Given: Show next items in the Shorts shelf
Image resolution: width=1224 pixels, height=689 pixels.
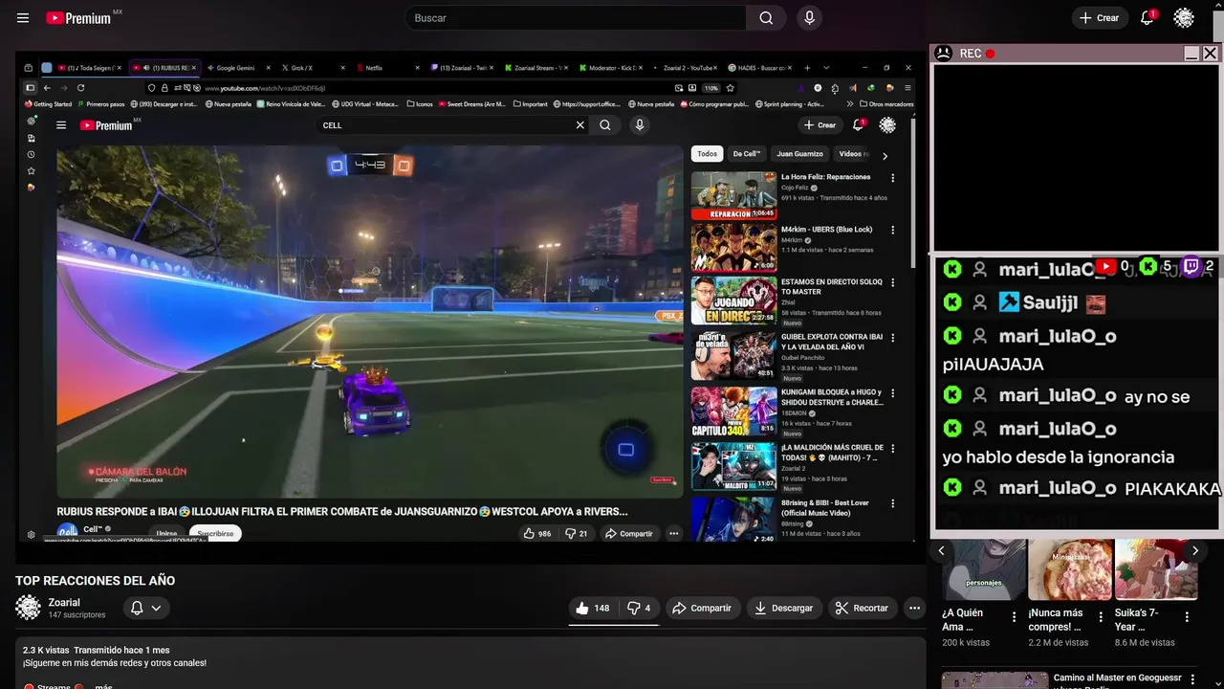Looking at the screenshot, I should [x=1194, y=550].
